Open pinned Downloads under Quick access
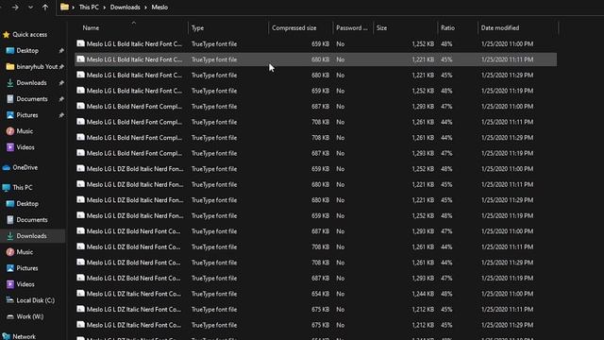 31,83
